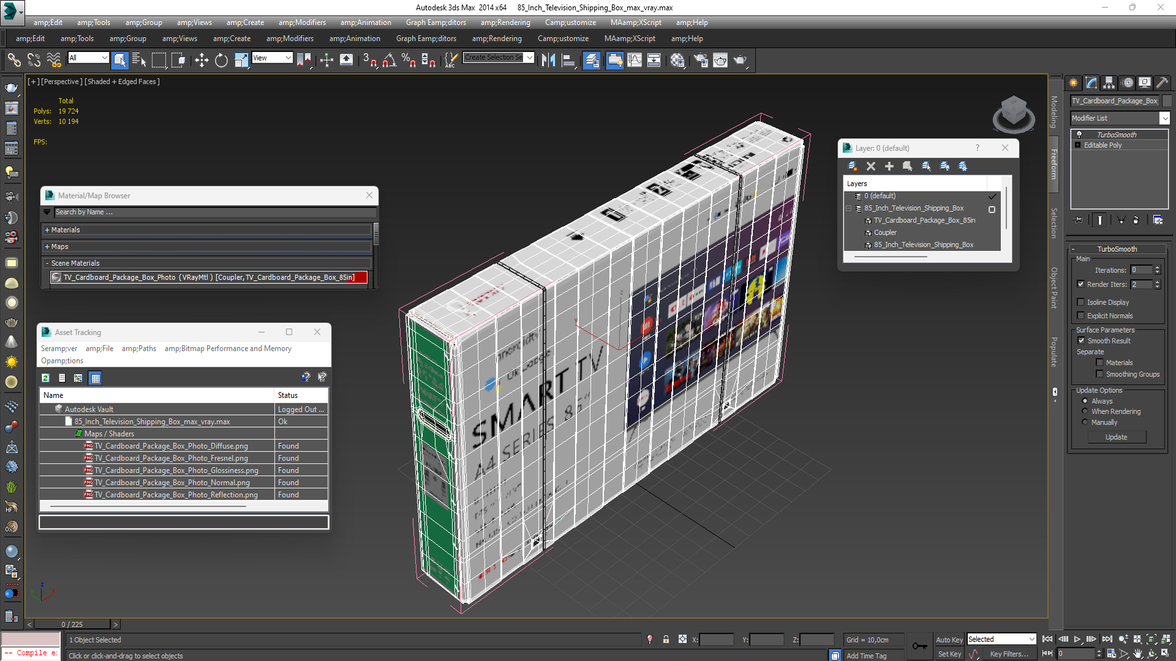Open Bitmap Performance and Memory menu

pyautogui.click(x=228, y=349)
